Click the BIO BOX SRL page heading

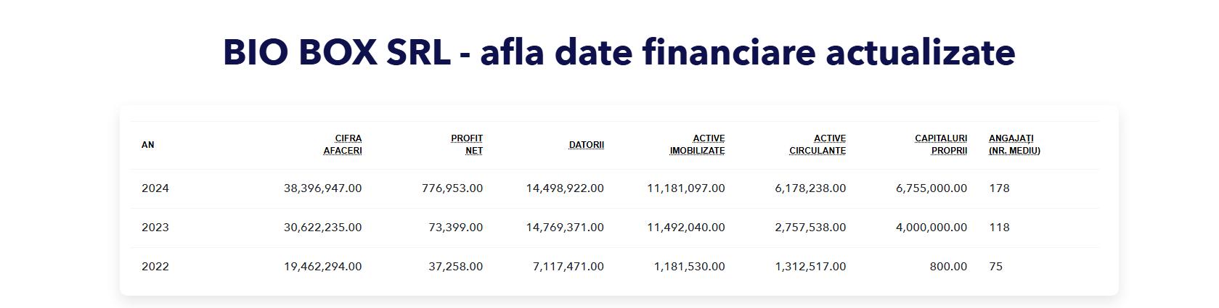pyautogui.click(x=619, y=52)
